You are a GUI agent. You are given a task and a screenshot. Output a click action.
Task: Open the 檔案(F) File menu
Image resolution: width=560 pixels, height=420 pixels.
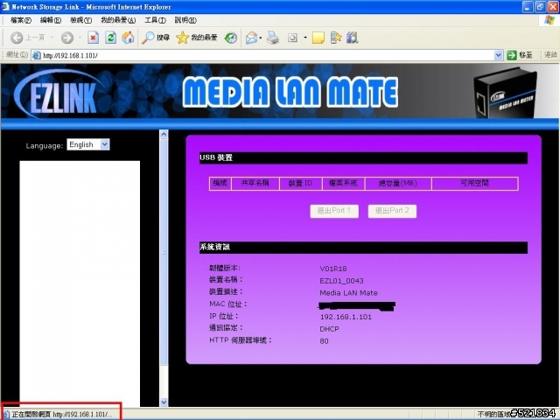point(21,20)
